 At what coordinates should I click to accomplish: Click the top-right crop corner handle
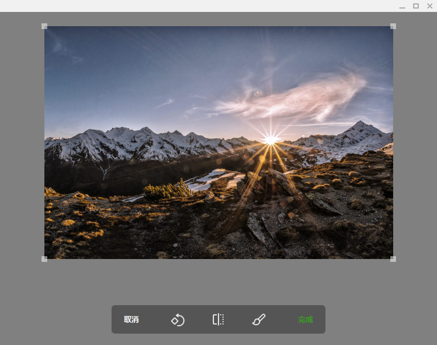click(x=393, y=26)
